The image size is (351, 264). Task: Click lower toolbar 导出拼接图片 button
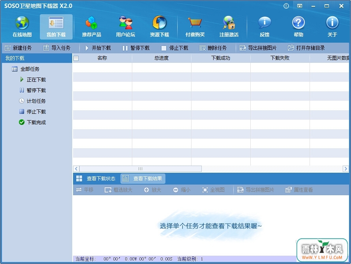(255, 190)
